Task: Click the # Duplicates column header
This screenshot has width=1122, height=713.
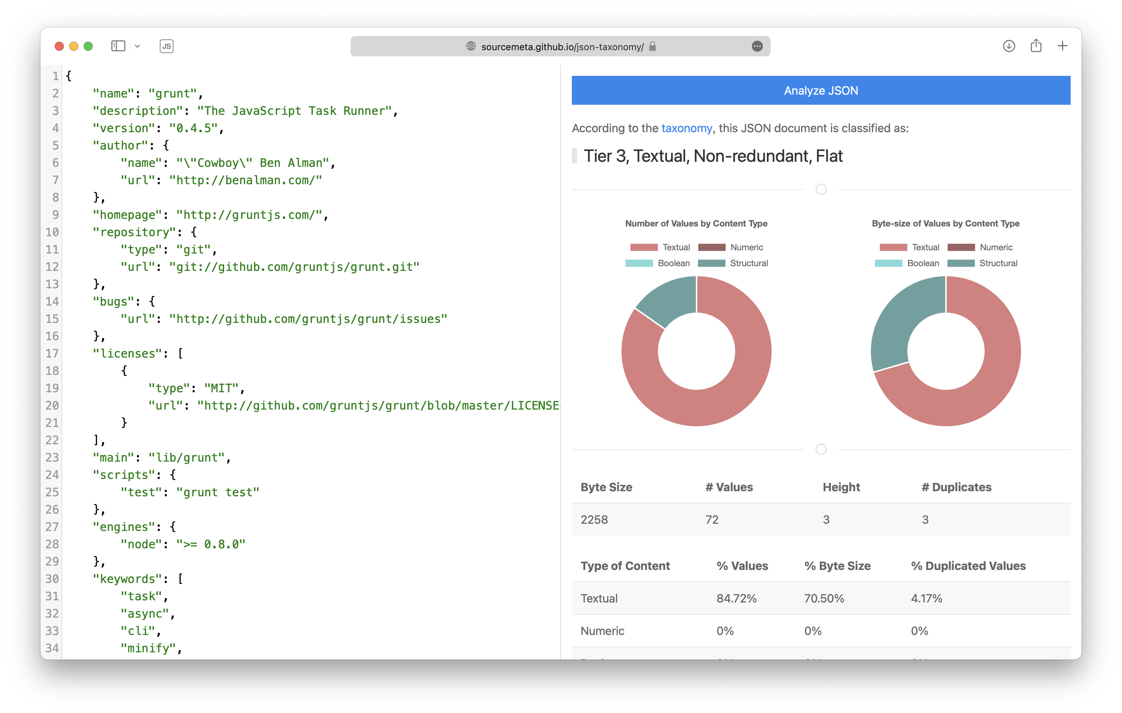Action: [956, 487]
